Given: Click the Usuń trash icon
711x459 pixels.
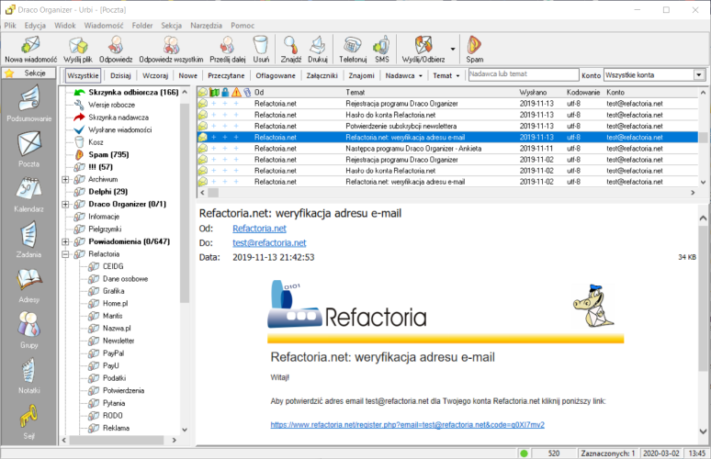Looking at the screenshot, I should [x=261, y=50].
